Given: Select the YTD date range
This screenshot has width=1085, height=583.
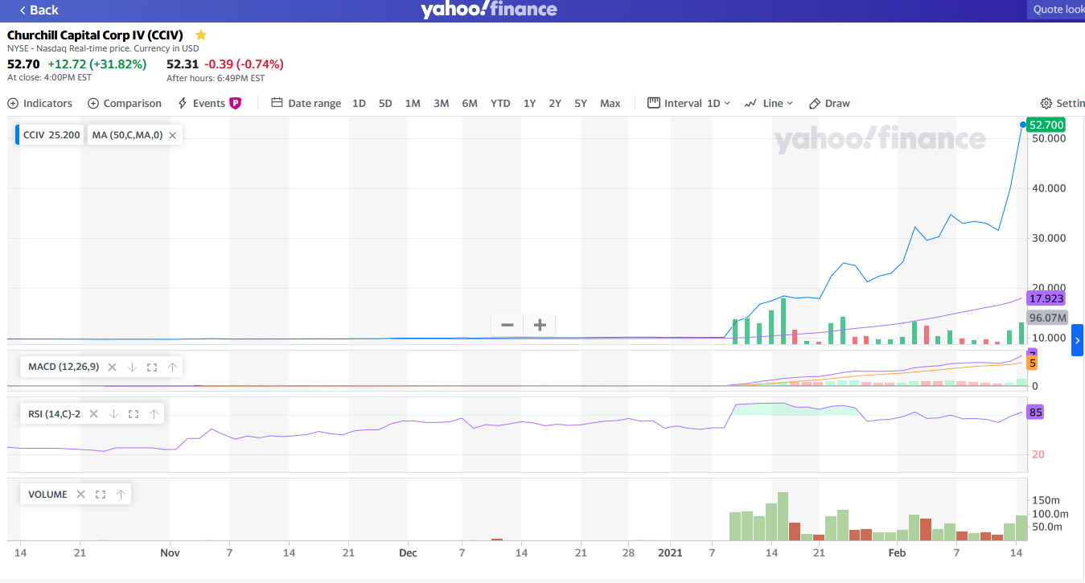Looking at the screenshot, I should (x=500, y=103).
